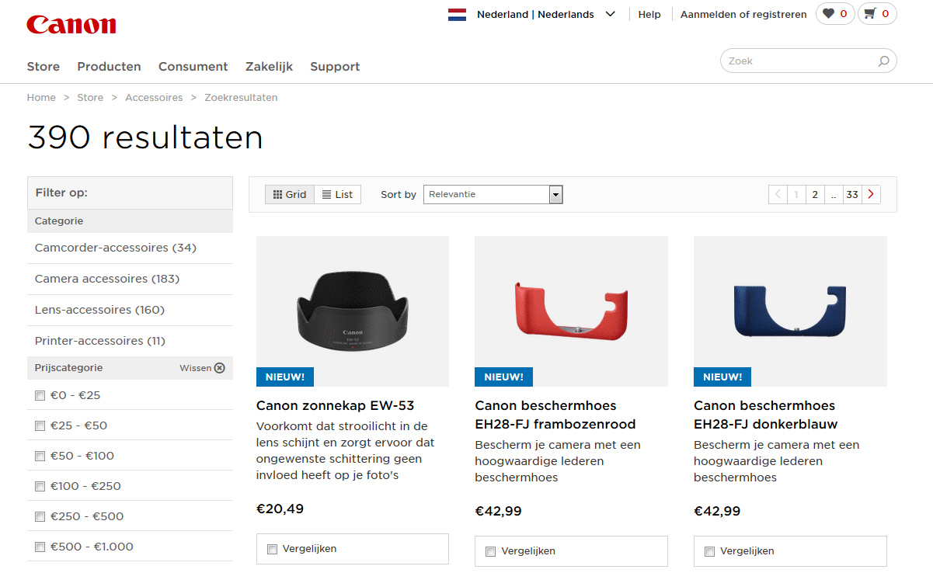Go to next results page arrow
933x573 pixels.
point(871,195)
